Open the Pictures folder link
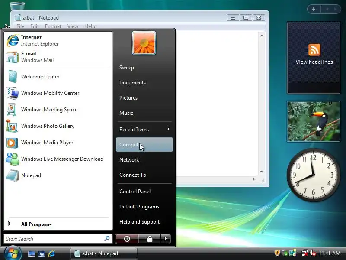This screenshot has height=260, width=346. (144, 98)
